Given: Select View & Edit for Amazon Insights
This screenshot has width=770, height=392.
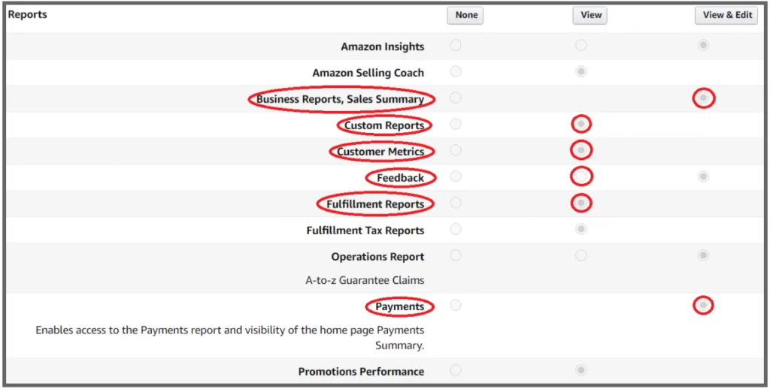Looking at the screenshot, I should tap(703, 45).
